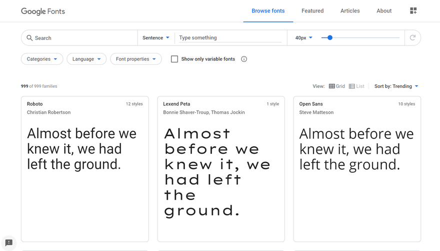Click the Google Fonts logo

(43, 11)
